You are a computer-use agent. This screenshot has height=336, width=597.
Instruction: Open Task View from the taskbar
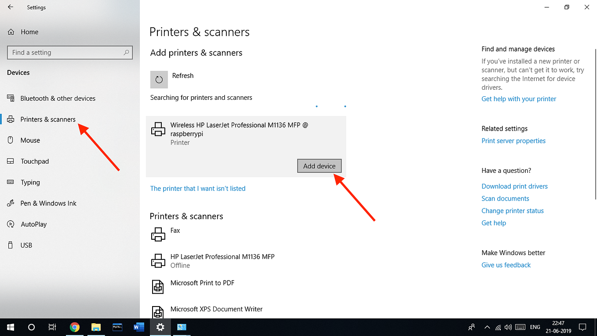52,327
